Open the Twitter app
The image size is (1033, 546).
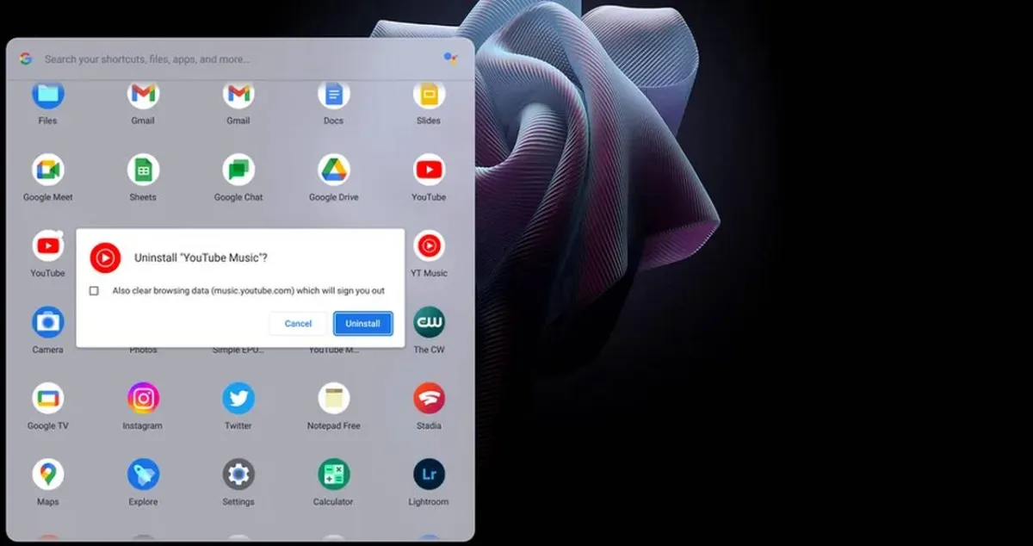[238, 399]
